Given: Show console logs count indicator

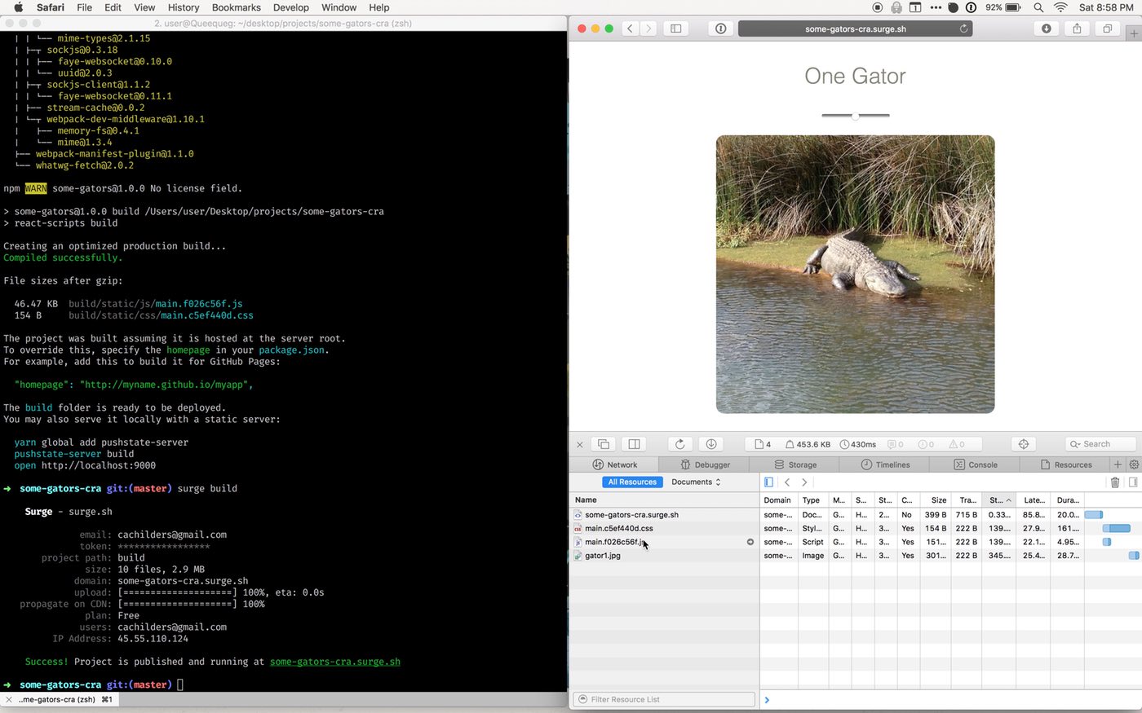Looking at the screenshot, I should (x=896, y=444).
